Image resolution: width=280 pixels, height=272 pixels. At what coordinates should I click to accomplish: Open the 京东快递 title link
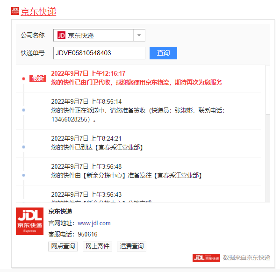coord(38,12)
